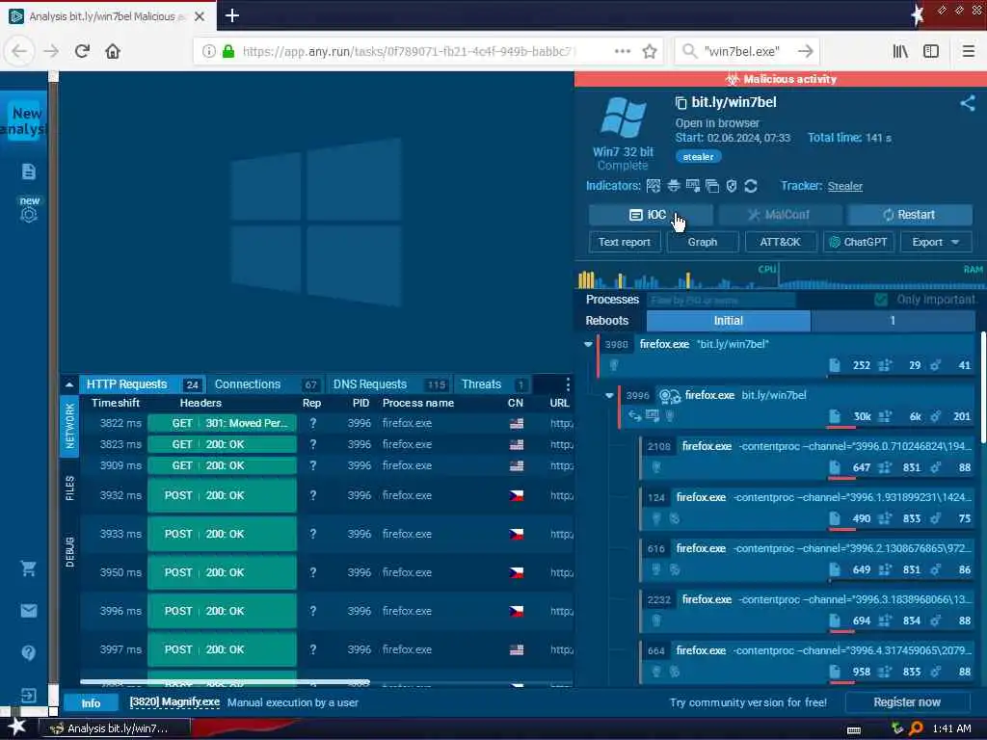Click the [3820] Magnify.exe info link

(174, 701)
